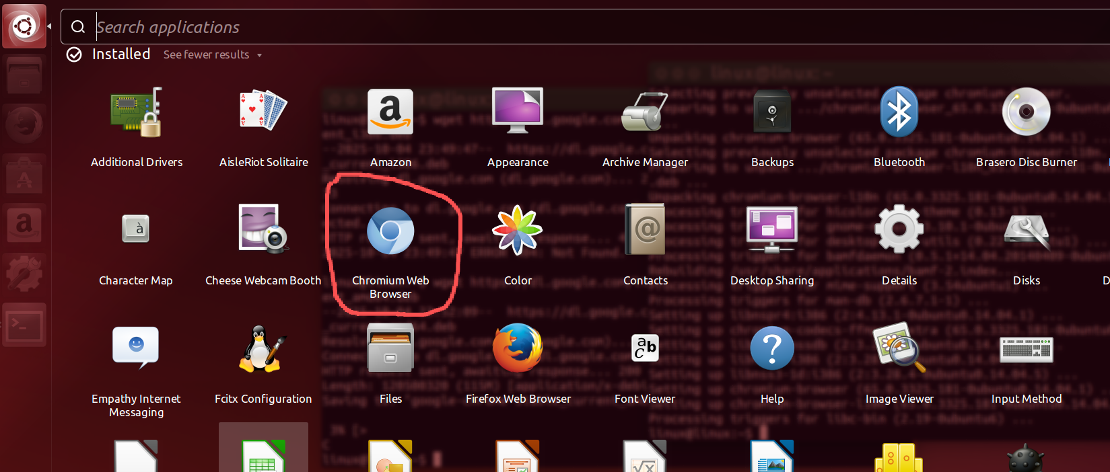This screenshot has height=472, width=1110.
Task: Launch Archive Manager
Action: coord(645,112)
